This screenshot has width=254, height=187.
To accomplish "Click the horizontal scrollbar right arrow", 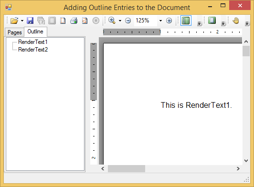I will click(238, 169).
